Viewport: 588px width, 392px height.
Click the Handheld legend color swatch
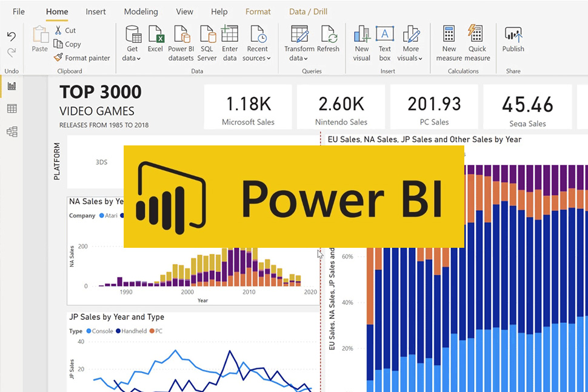pos(118,331)
